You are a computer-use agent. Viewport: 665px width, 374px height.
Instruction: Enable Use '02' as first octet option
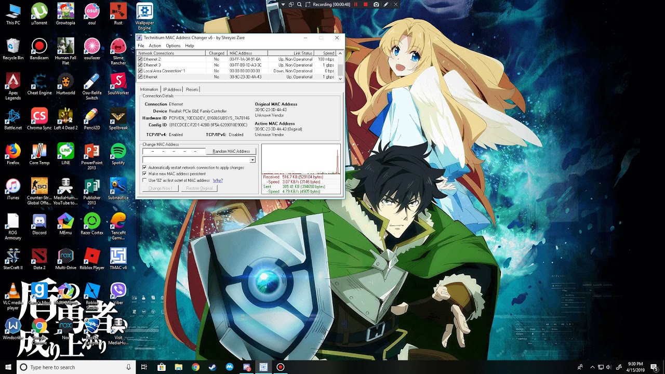[x=144, y=180]
